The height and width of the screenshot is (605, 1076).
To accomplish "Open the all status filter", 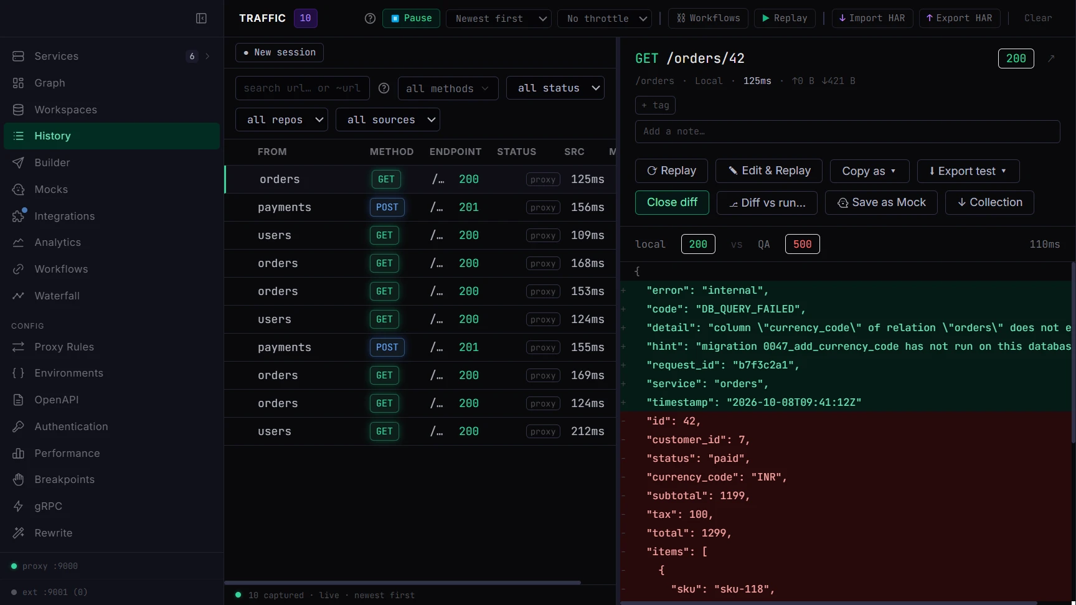I will [555, 88].
